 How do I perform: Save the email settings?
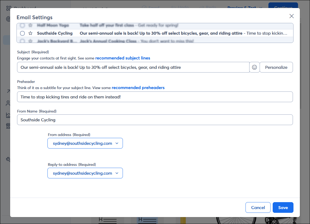[x=283, y=207]
